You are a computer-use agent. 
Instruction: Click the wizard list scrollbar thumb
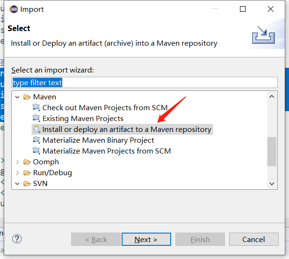(272, 151)
